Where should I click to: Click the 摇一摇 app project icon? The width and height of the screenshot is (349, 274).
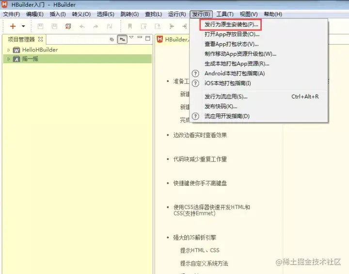[16, 59]
